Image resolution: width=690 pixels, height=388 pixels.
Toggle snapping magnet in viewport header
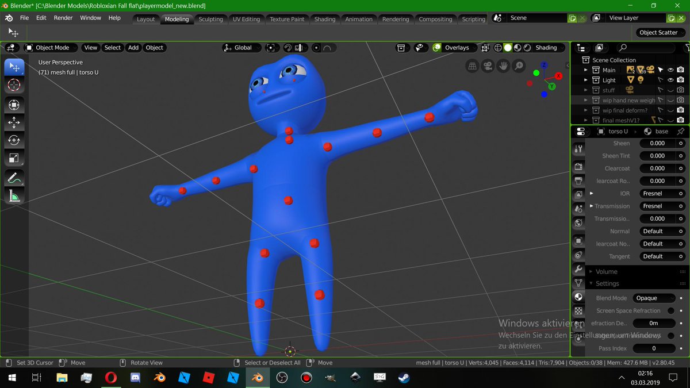[x=289, y=48]
